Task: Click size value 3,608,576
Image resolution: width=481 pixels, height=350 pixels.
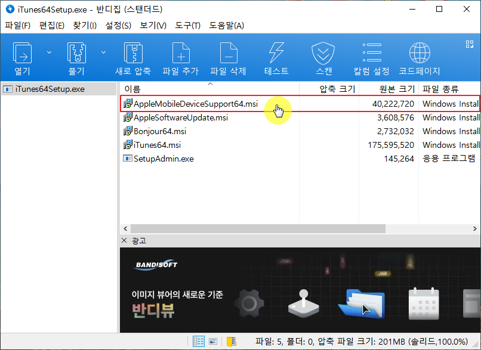Action: (396, 117)
